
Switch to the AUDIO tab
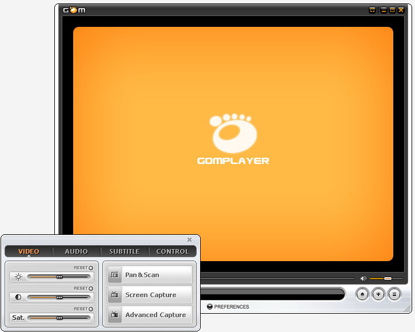(77, 251)
